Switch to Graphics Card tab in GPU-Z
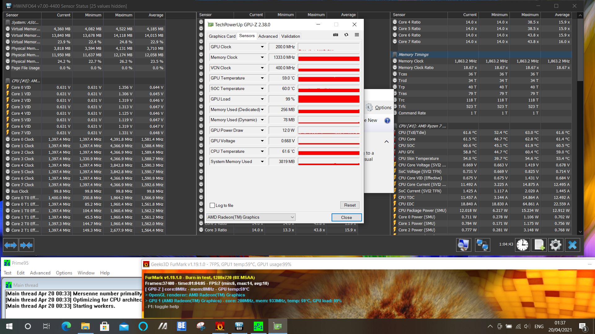 pyautogui.click(x=222, y=36)
